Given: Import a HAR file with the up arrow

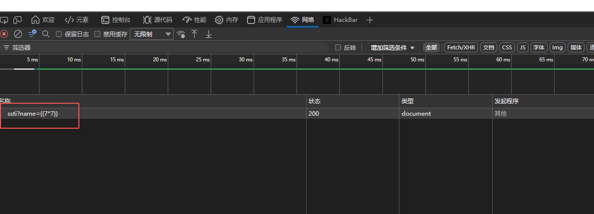Looking at the screenshot, I should point(194,34).
